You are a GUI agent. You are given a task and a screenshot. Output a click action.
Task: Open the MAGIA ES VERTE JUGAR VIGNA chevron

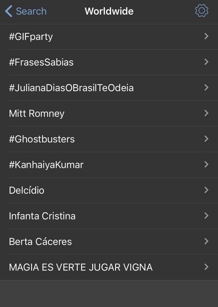tap(206, 267)
